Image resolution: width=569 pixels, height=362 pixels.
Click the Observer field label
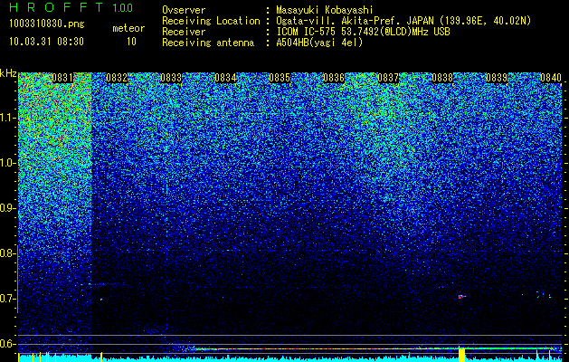pos(184,10)
